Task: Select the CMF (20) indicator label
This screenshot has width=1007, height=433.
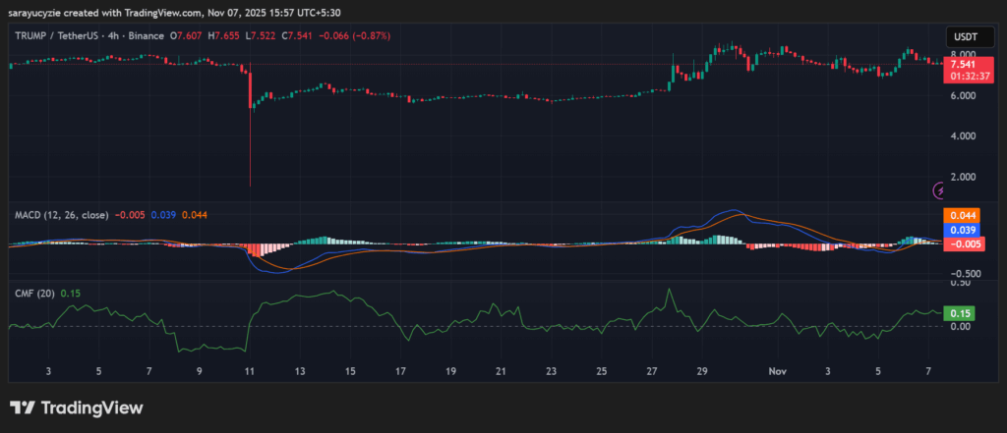Action: (x=34, y=293)
